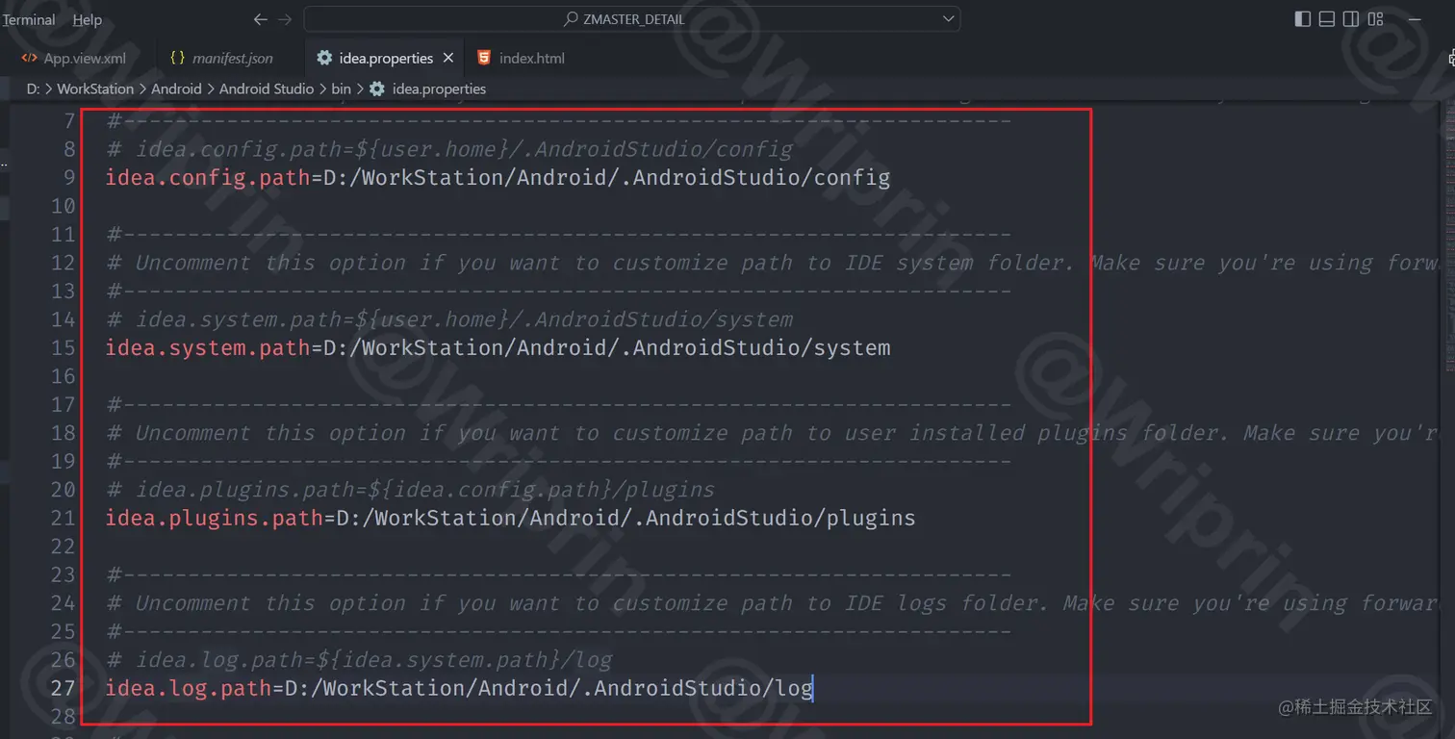
Task: Toggle the secondary sidebar visibility
Action: point(1351,18)
